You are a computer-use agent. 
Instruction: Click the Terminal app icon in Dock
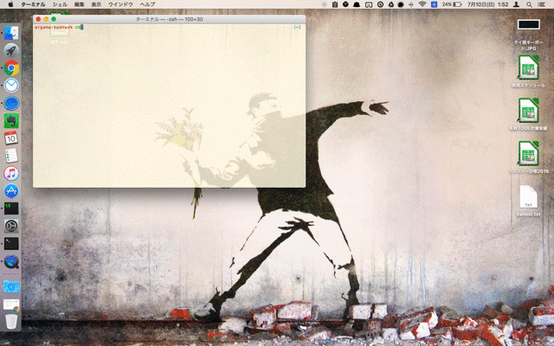tap(11, 244)
